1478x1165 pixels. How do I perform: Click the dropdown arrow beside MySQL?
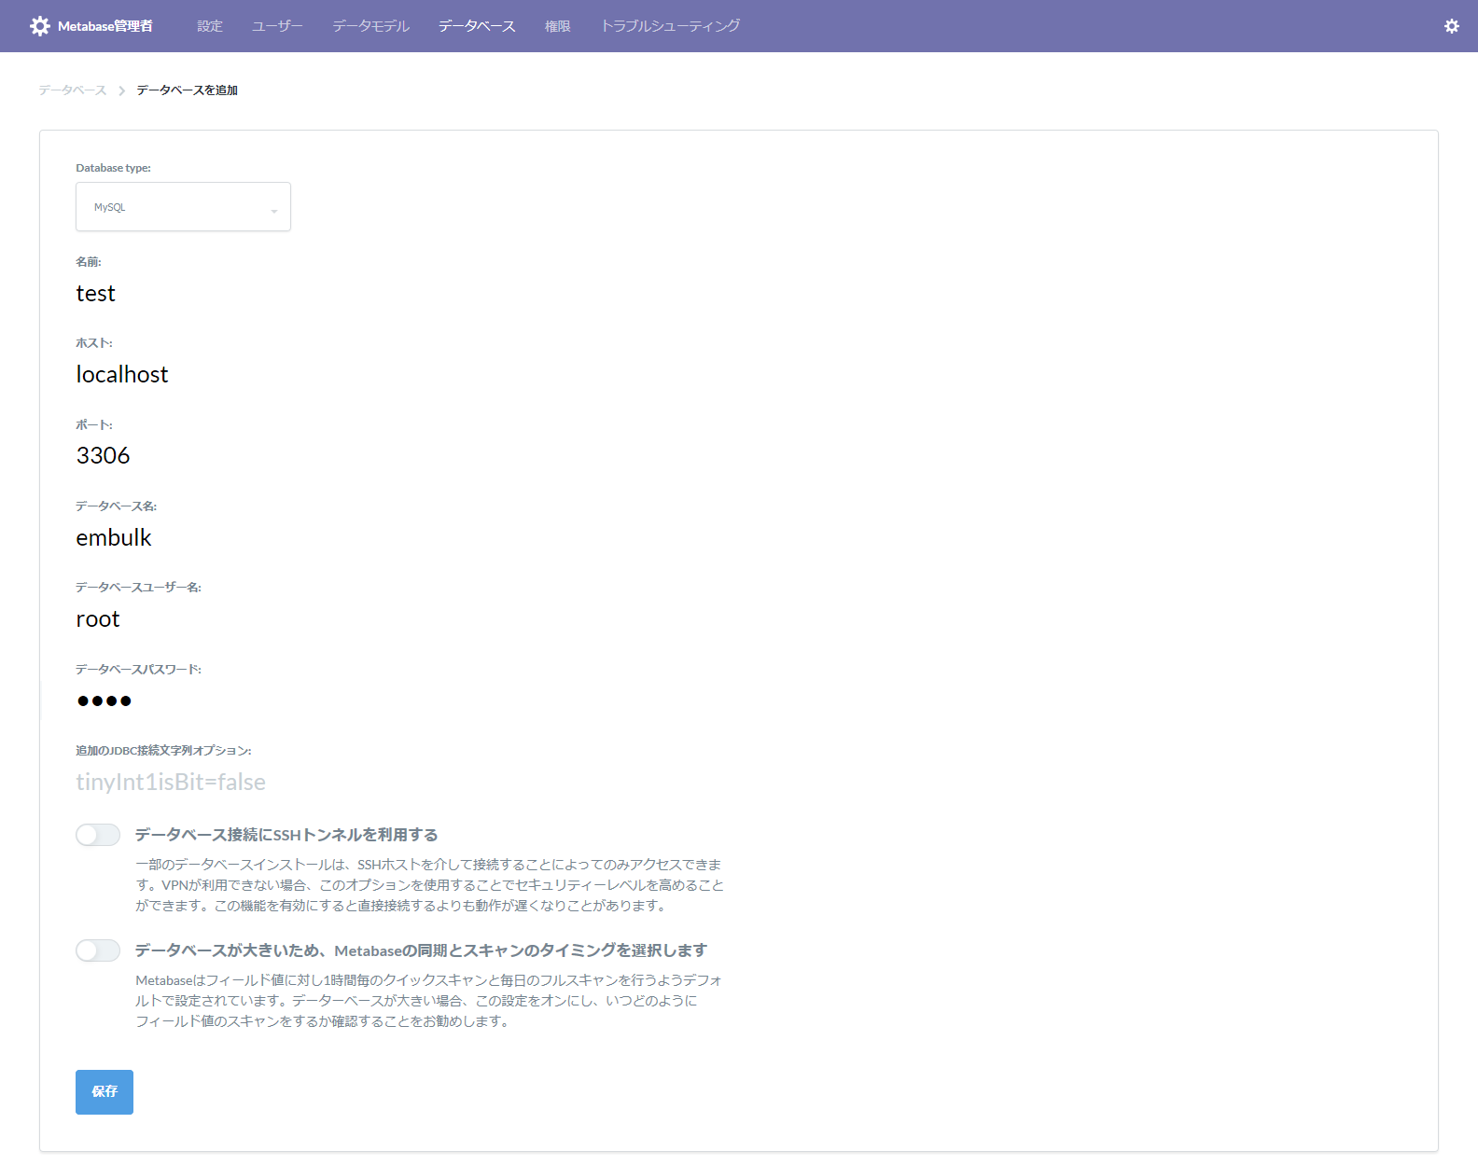(x=274, y=211)
